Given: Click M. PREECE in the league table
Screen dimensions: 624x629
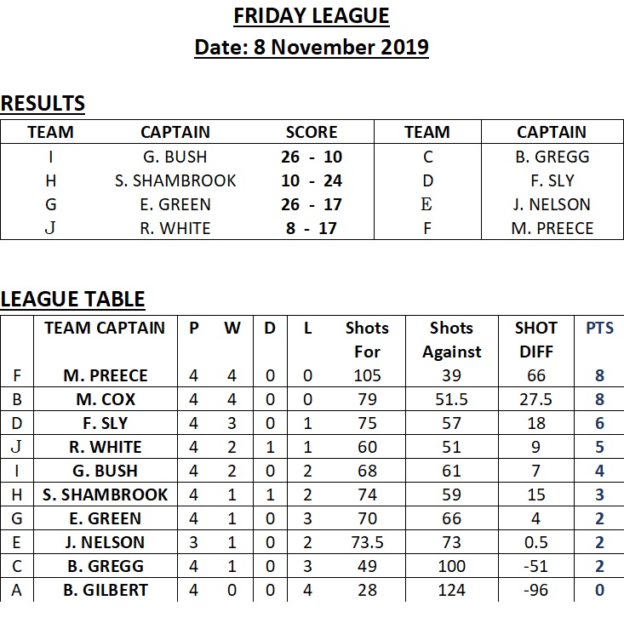Looking at the screenshot, I should pos(106,375).
